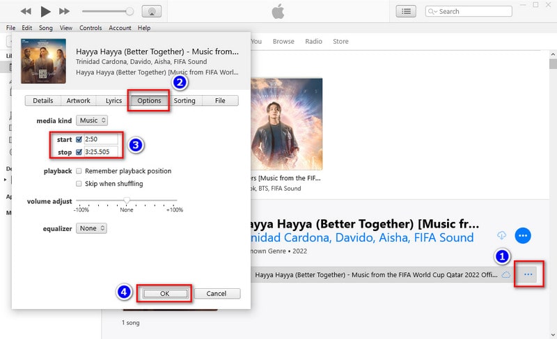The image size is (557, 339).
Task: Open the media kind Music dropdown
Action: click(92, 120)
